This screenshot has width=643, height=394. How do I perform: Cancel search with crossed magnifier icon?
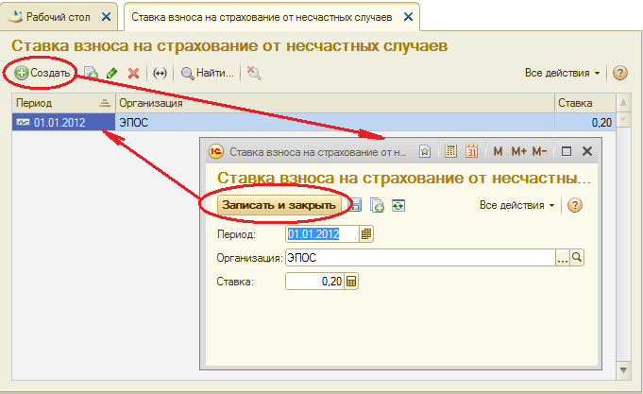(x=254, y=73)
